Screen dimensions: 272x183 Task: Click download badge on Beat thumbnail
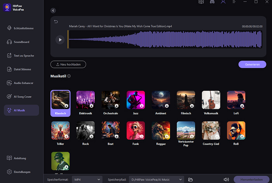pyautogui.click(x=116, y=136)
